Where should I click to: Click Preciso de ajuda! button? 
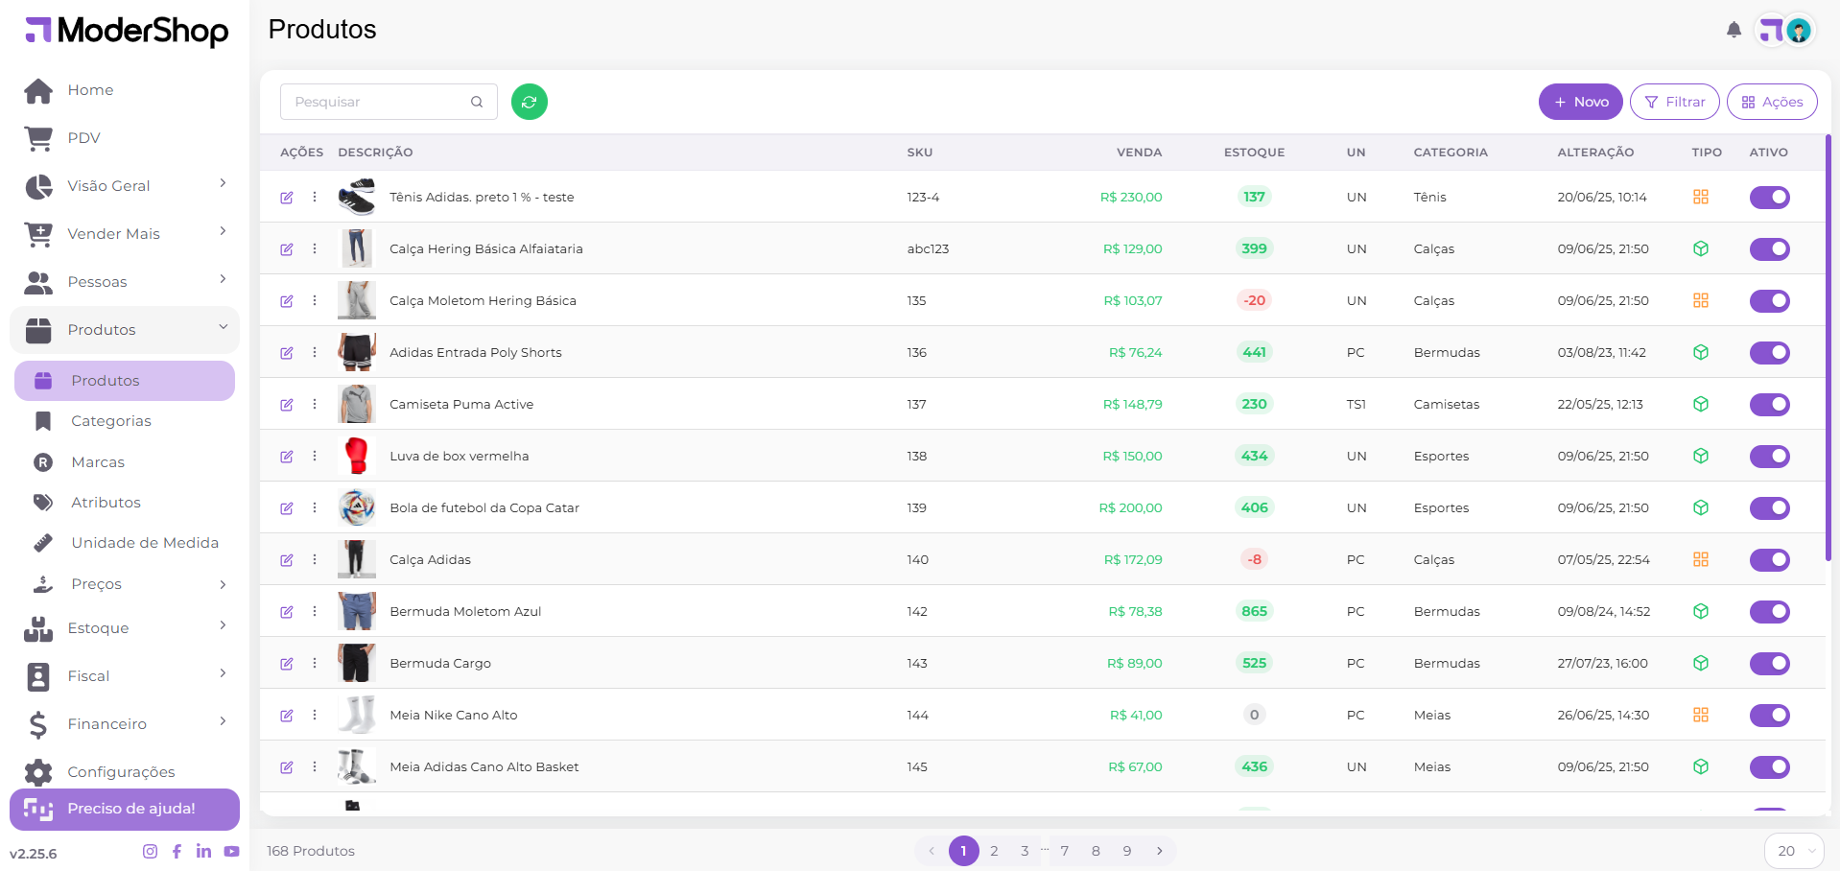coord(125,810)
